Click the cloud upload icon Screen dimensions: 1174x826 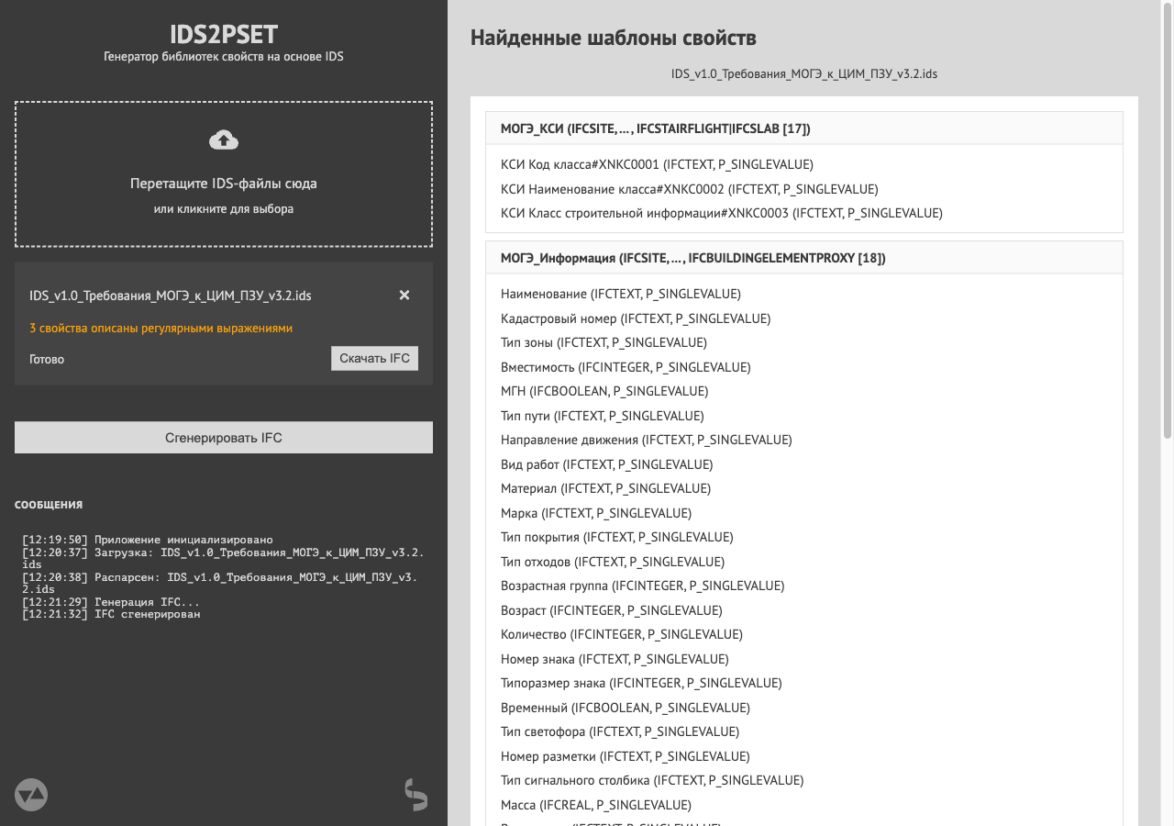[223, 140]
